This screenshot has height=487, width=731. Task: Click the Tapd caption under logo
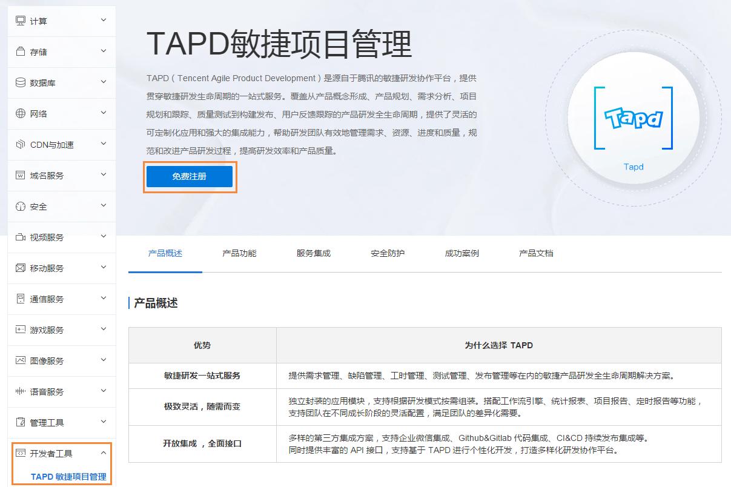(x=633, y=167)
